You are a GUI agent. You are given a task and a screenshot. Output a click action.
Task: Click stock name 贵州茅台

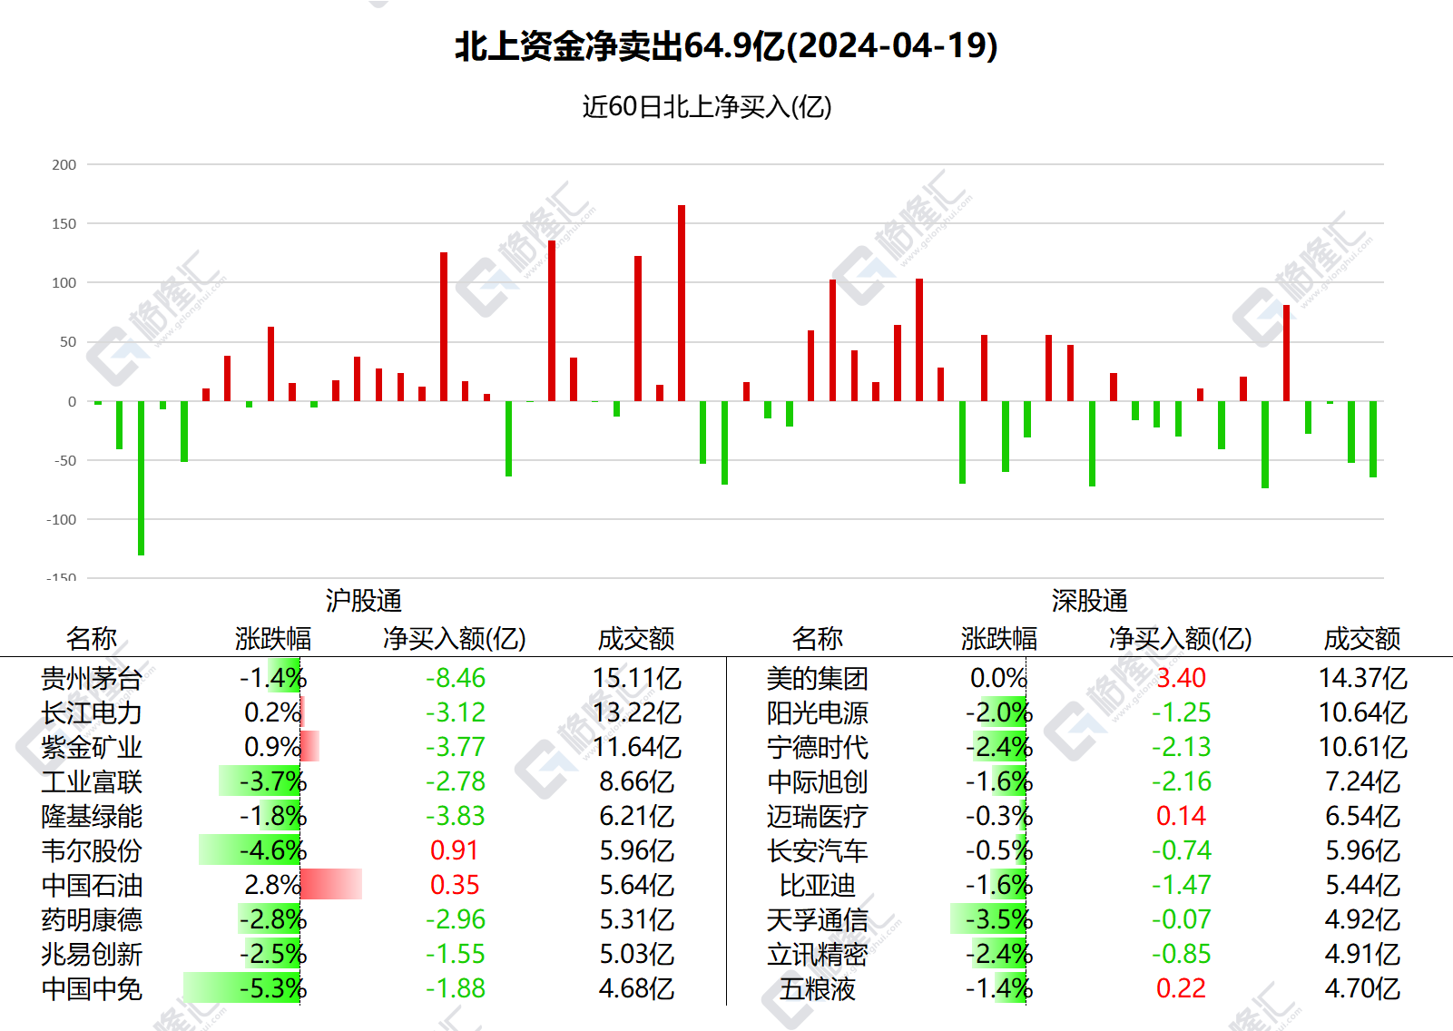92,678
